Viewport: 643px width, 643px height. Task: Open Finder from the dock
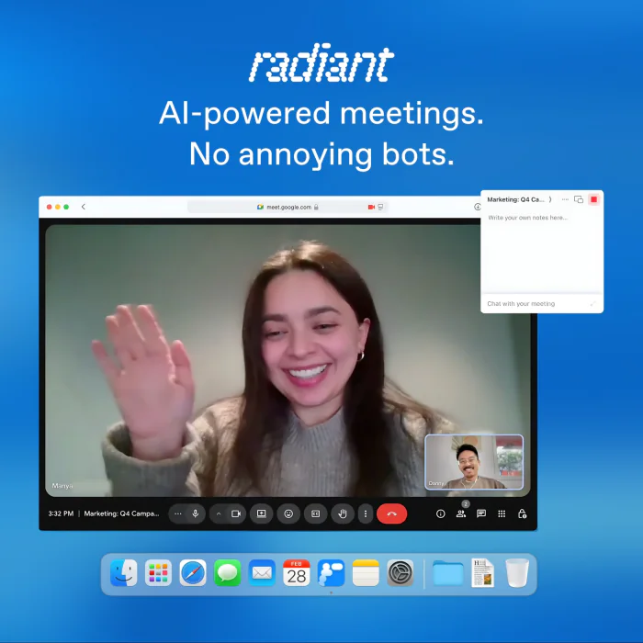pos(123,573)
